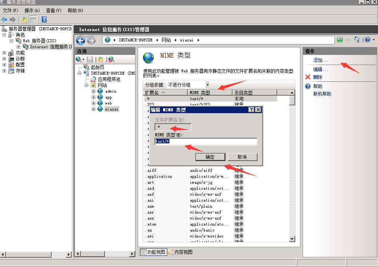Viewport: 378px width, 267px height.
Task: Click the home icon near the address bar
Action: pyautogui.click(x=357, y=39)
